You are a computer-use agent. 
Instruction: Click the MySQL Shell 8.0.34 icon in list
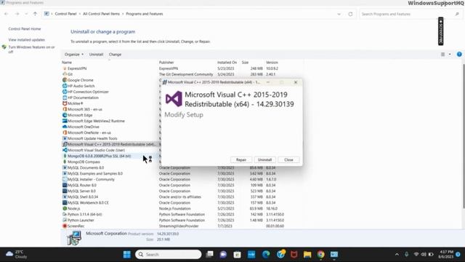pyautogui.click(x=65, y=196)
